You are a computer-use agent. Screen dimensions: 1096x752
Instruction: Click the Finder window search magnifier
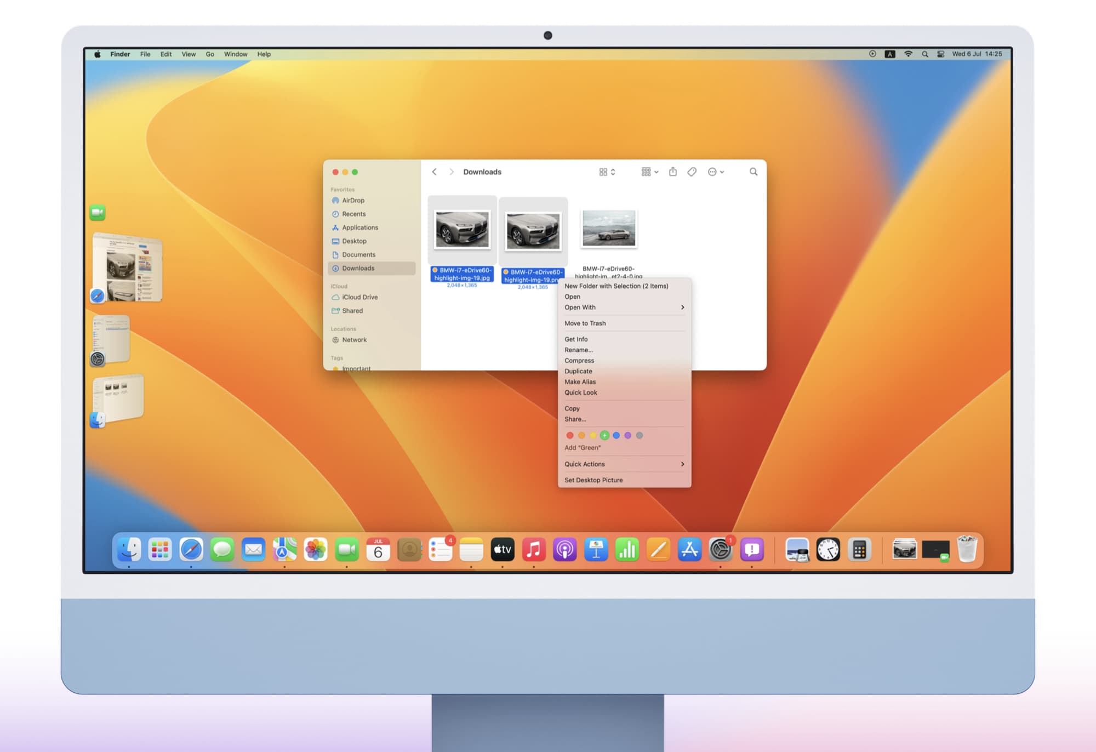[x=754, y=172]
